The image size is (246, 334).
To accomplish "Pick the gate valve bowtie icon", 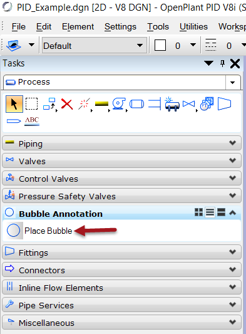I will 189,104.
